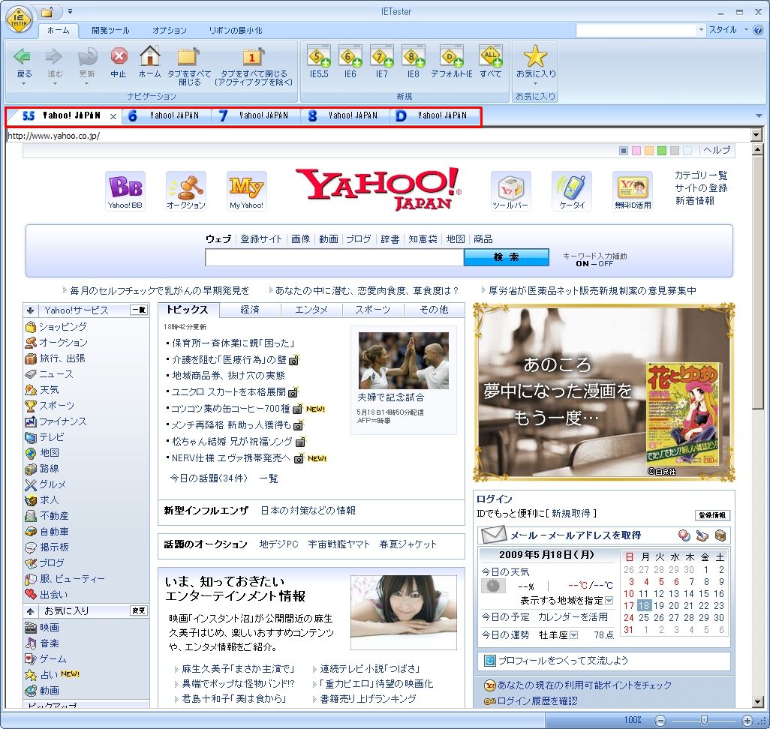Open the 新規取得 link
The image size is (770, 729).
(x=571, y=514)
